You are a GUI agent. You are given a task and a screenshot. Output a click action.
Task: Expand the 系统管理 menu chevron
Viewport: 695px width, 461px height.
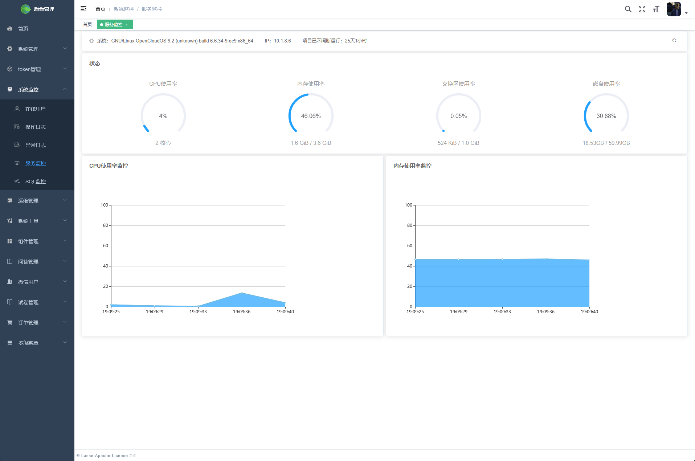(x=65, y=48)
